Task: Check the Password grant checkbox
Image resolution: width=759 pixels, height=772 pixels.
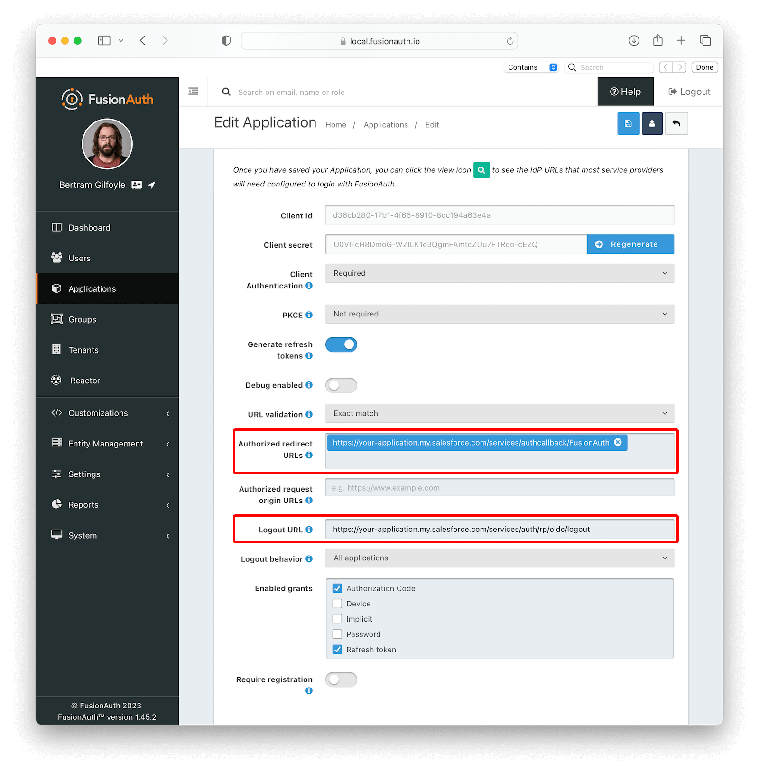Action: pos(337,634)
